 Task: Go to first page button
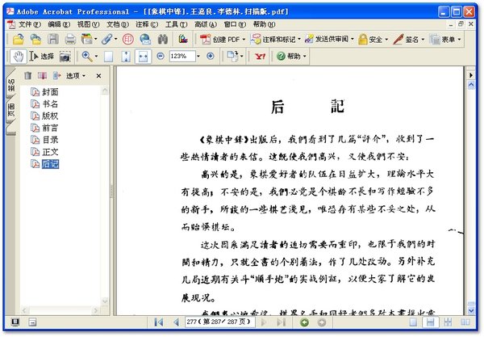coord(159,322)
